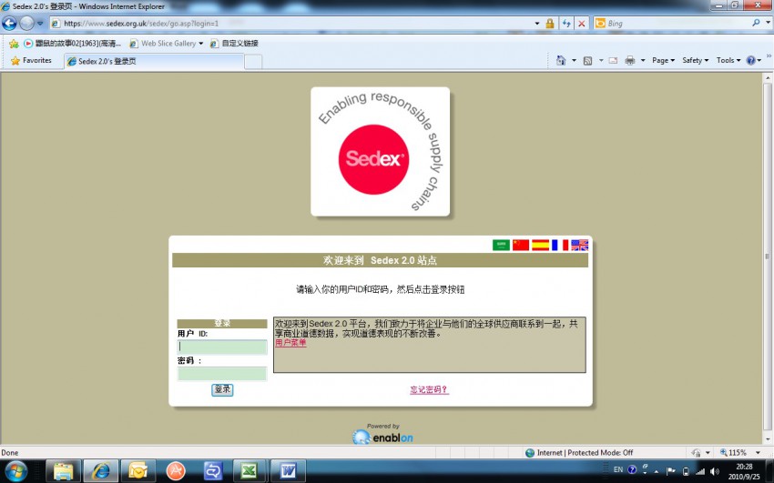
Task: Expand the Web Slice Gallery dropdown arrow
Action: pos(201,44)
